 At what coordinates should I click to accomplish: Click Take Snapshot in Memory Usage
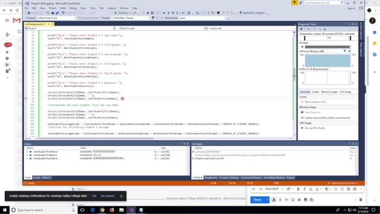(312, 112)
